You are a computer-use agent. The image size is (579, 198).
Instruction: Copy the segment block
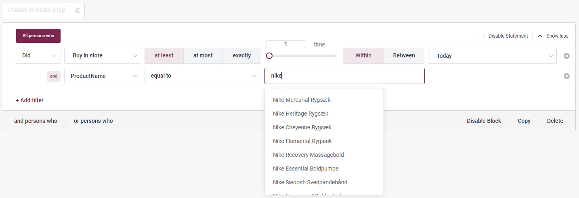(524, 121)
